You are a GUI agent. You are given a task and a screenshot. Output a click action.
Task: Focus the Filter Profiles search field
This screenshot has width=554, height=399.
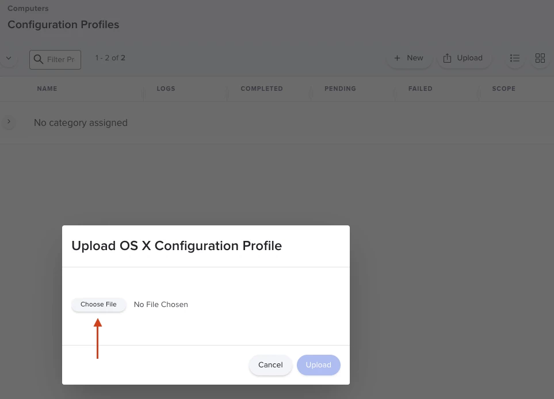[x=55, y=60]
